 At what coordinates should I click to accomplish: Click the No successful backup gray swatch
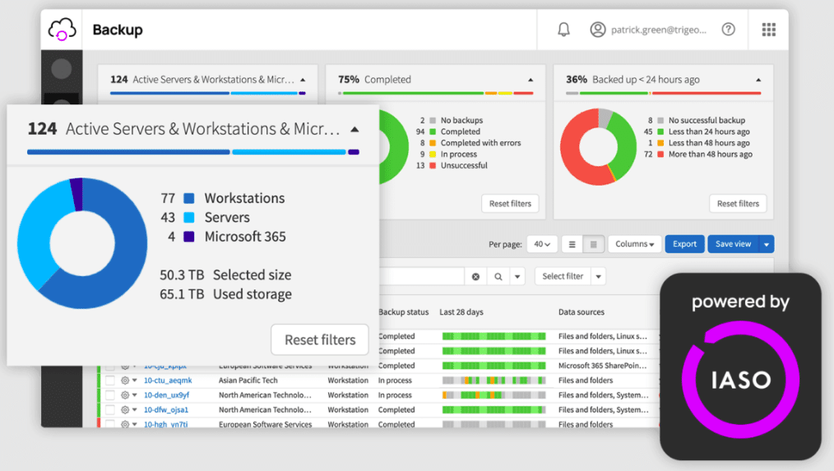(660, 121)
